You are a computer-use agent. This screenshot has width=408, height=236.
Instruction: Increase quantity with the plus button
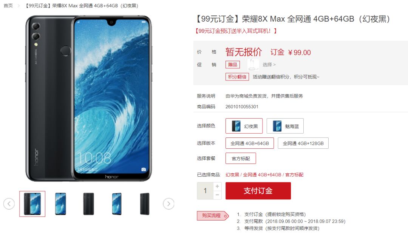(x=217, y=186)
